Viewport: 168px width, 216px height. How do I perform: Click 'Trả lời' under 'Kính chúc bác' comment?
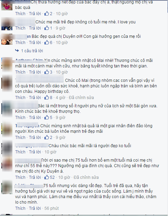pos(35,118)
